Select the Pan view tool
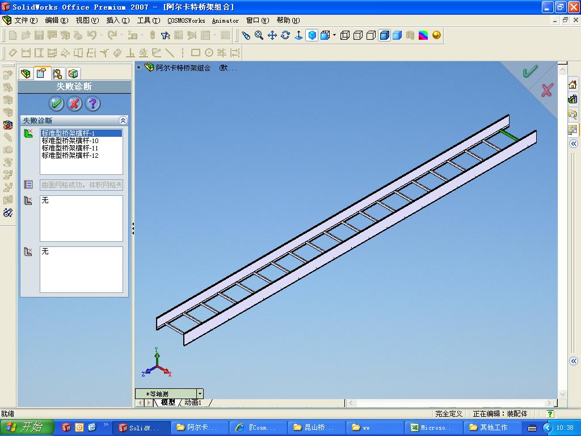 pyautogui.click(x=272, y=35)
